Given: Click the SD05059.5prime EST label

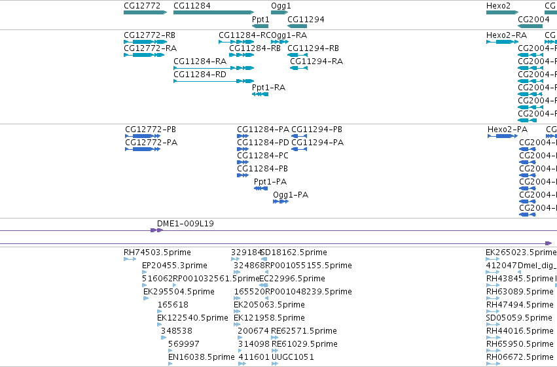Looking at the screenshot, I should tap(519, 318).
